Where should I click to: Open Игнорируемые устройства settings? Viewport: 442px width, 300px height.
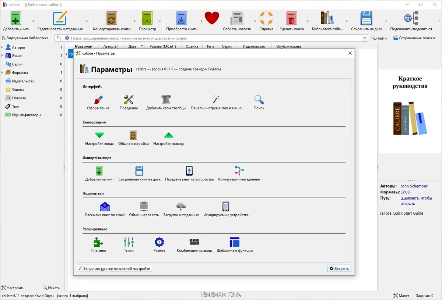226,210
